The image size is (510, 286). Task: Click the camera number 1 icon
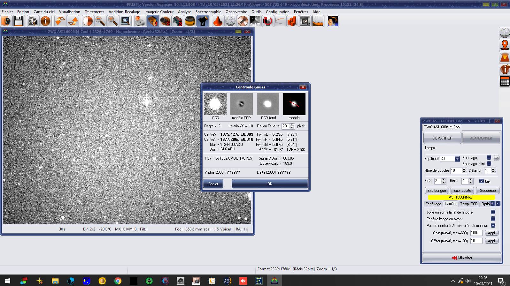pyautogui.click(x=153, y=21)
